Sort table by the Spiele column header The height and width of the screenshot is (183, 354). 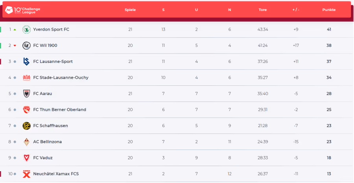(x=130, y=10)
